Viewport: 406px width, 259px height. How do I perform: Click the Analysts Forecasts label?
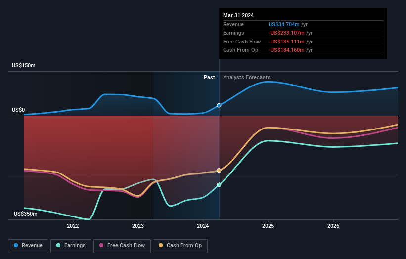point(246,77)
